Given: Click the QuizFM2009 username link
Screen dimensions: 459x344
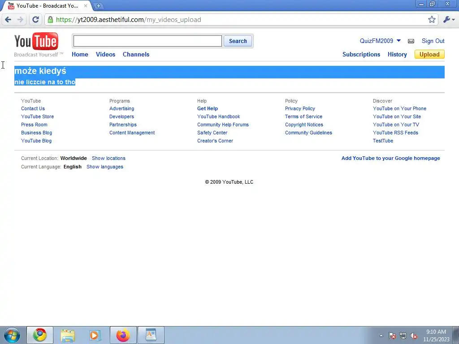Looking at the screenshot, I should (377, 41).
